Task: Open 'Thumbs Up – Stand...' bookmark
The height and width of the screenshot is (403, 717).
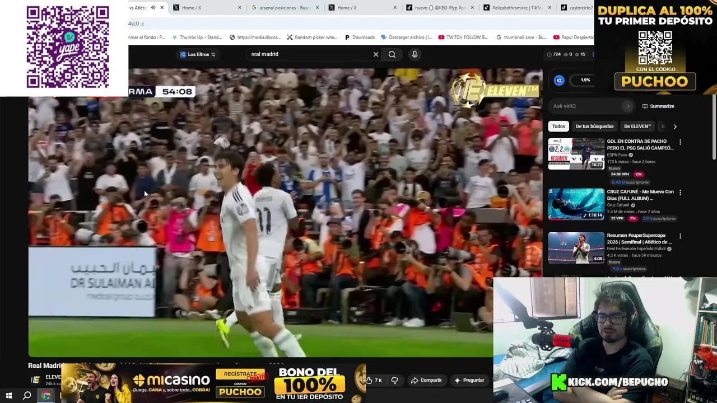Action: (x=197, y=38)
